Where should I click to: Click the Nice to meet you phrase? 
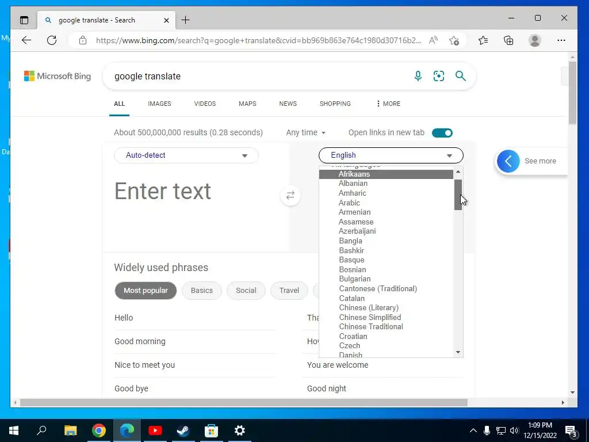[144, 365]
